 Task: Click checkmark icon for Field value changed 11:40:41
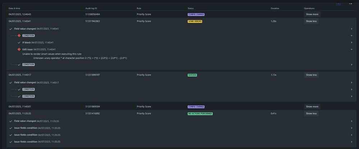(x=10, y=29)
